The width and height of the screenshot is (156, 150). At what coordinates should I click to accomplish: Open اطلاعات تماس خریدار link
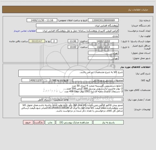25,31
